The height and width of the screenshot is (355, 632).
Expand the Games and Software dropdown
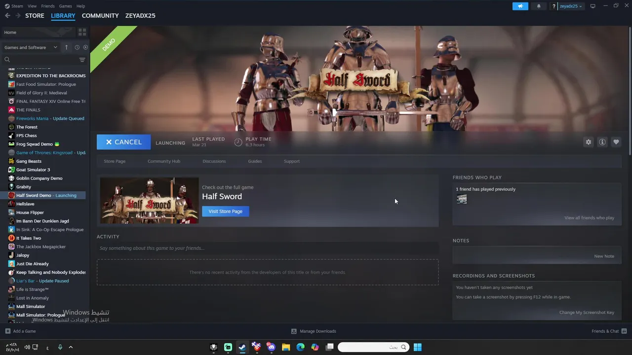(31, 47)
